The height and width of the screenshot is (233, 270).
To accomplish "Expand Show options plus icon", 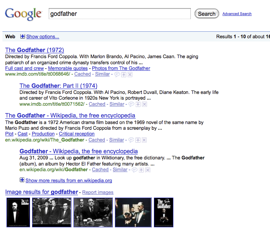I will (22, 36).
